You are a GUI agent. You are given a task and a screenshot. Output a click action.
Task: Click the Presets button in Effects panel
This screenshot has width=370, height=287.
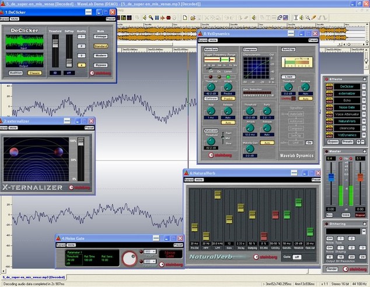347,142
